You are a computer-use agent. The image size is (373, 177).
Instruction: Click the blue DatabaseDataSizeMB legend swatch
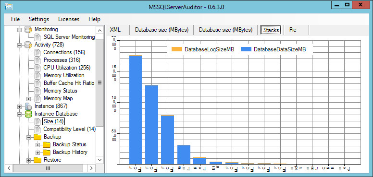point(246,49)
